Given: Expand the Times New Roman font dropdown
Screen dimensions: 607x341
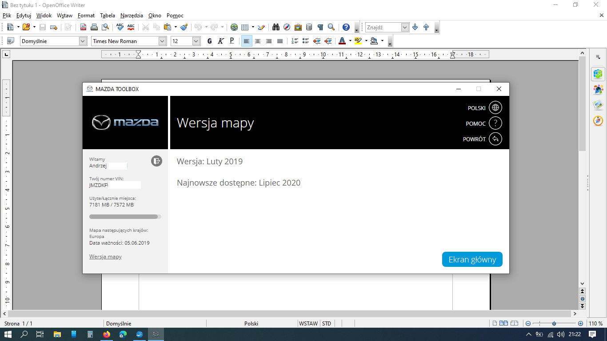Looking at the screenshot, I should pos(163,41).
